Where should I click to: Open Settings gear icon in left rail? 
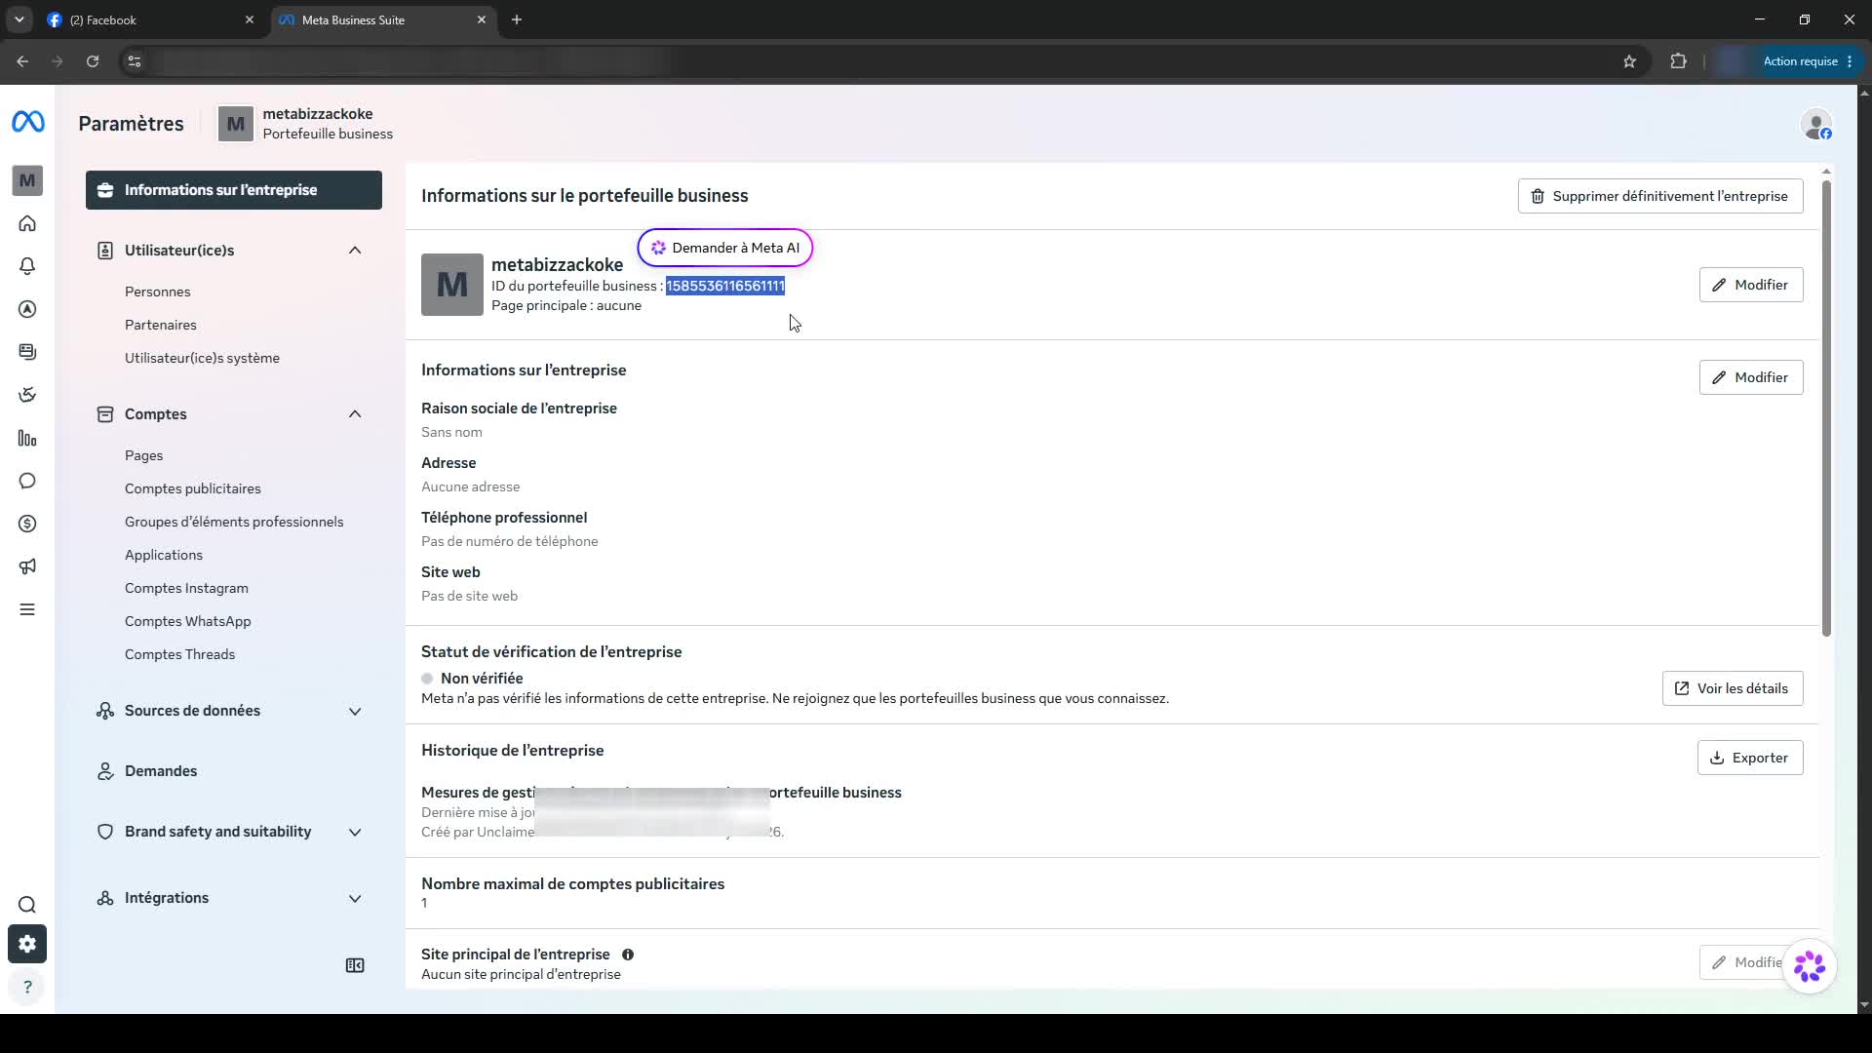[27, 944]
